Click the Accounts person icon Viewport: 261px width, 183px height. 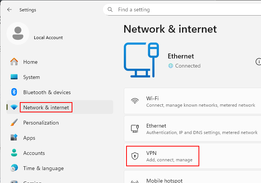click(x=14, y=153)
